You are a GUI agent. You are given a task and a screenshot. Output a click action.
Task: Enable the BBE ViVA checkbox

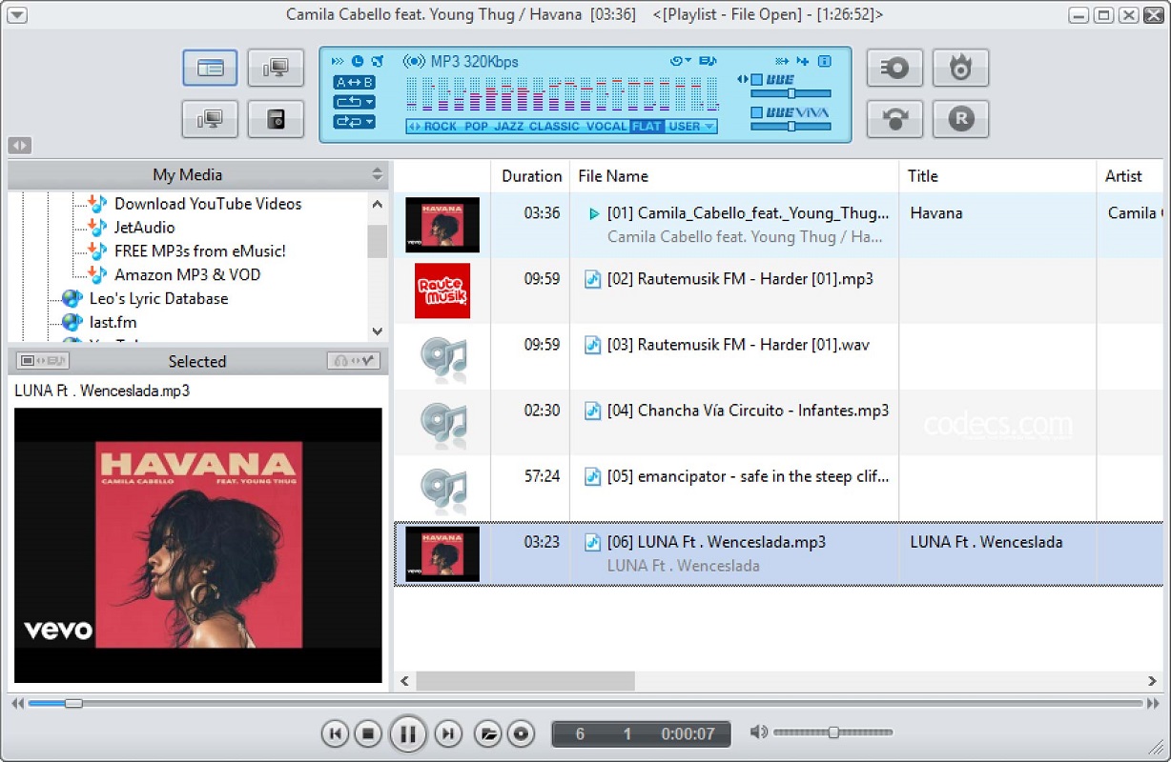pyautogui.click(x=756, y=112)
